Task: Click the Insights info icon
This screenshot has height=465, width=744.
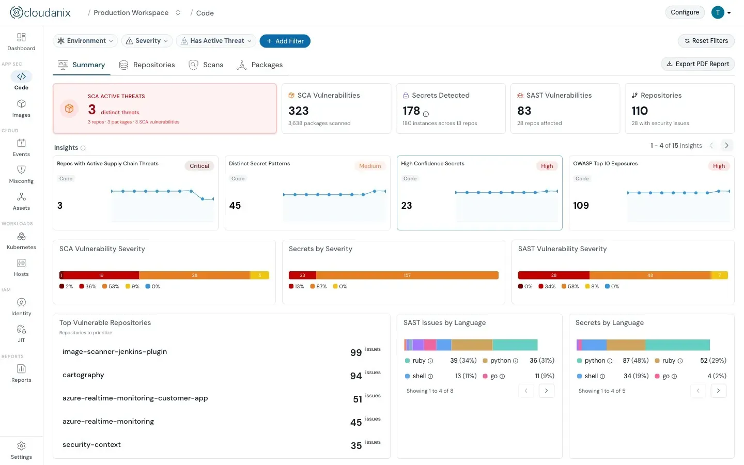Action: (x=83, y=148)
